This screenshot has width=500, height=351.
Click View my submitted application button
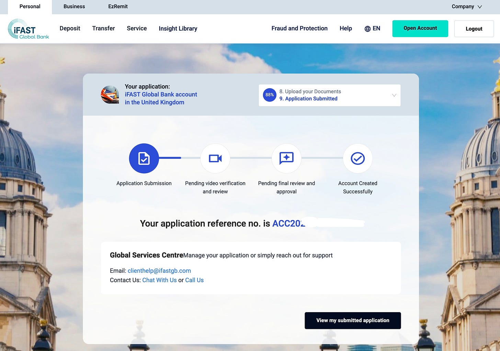tap(353, 320)
